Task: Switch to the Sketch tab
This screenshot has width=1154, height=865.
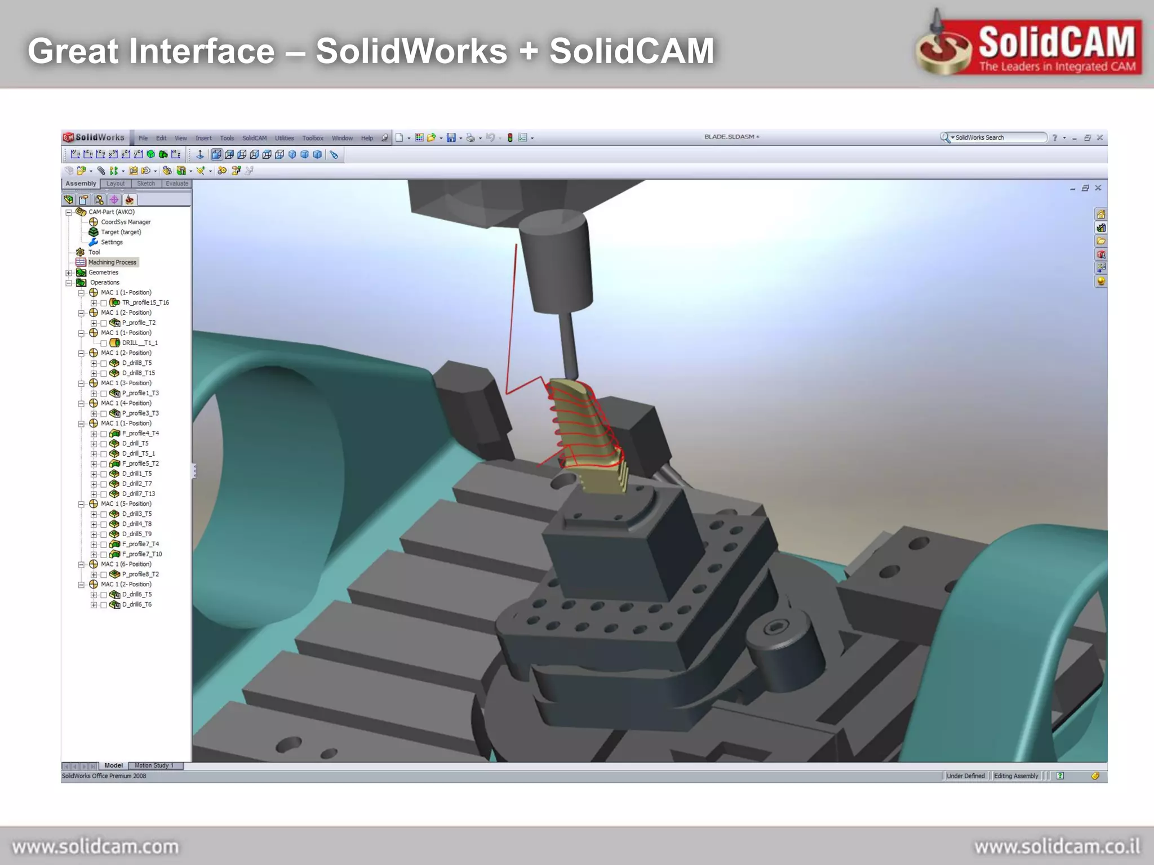Action: 146,184
